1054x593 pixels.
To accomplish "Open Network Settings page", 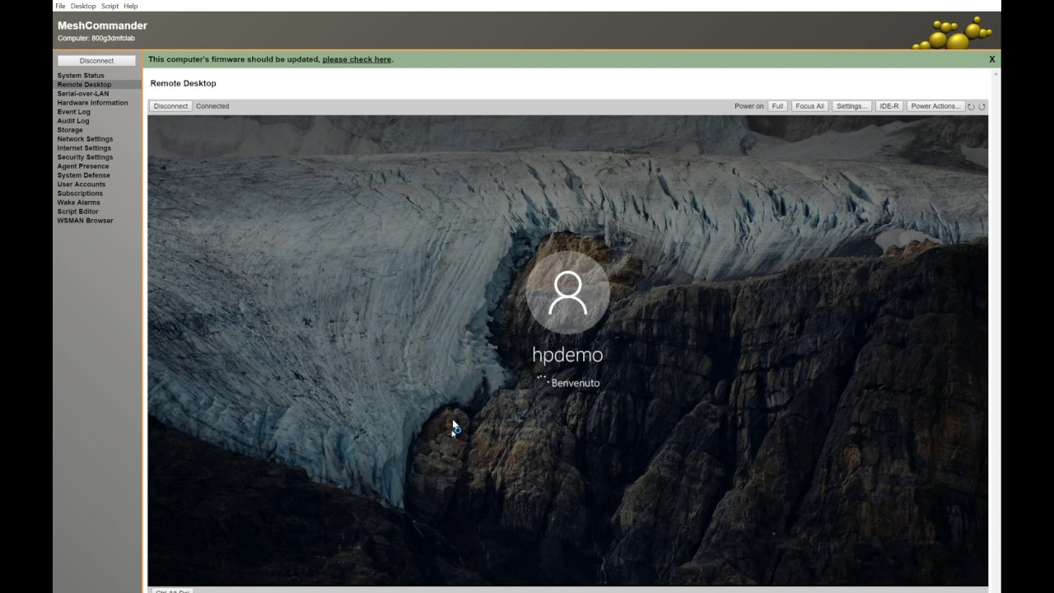I will point(85,139).
